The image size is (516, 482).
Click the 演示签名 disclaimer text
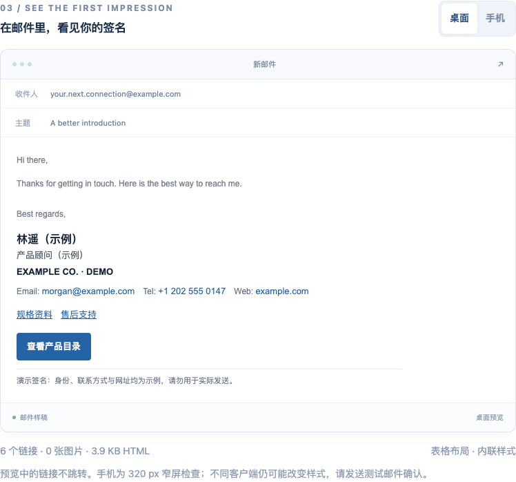125,381
